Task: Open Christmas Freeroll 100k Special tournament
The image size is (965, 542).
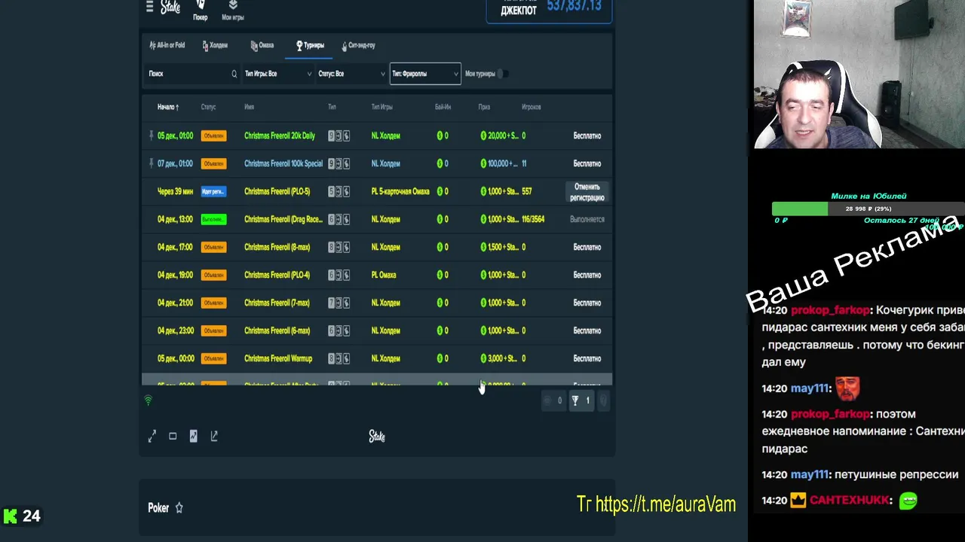Action: click(x=283, y=163)
